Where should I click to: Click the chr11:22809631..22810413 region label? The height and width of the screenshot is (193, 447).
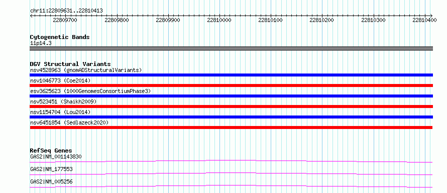pyautogui.click(x=66, y=11)
